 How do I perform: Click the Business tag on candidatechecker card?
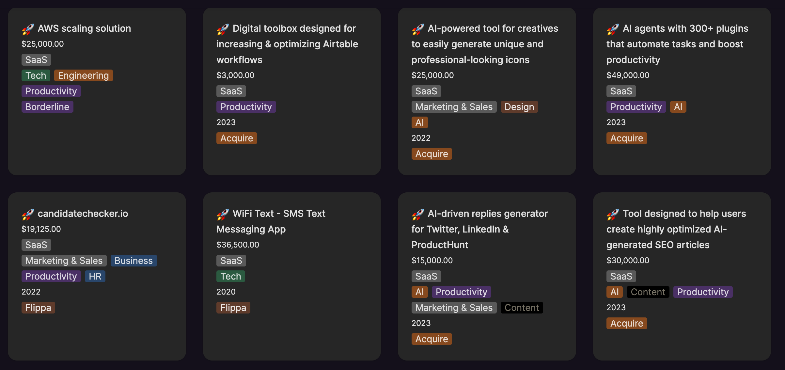134,261
